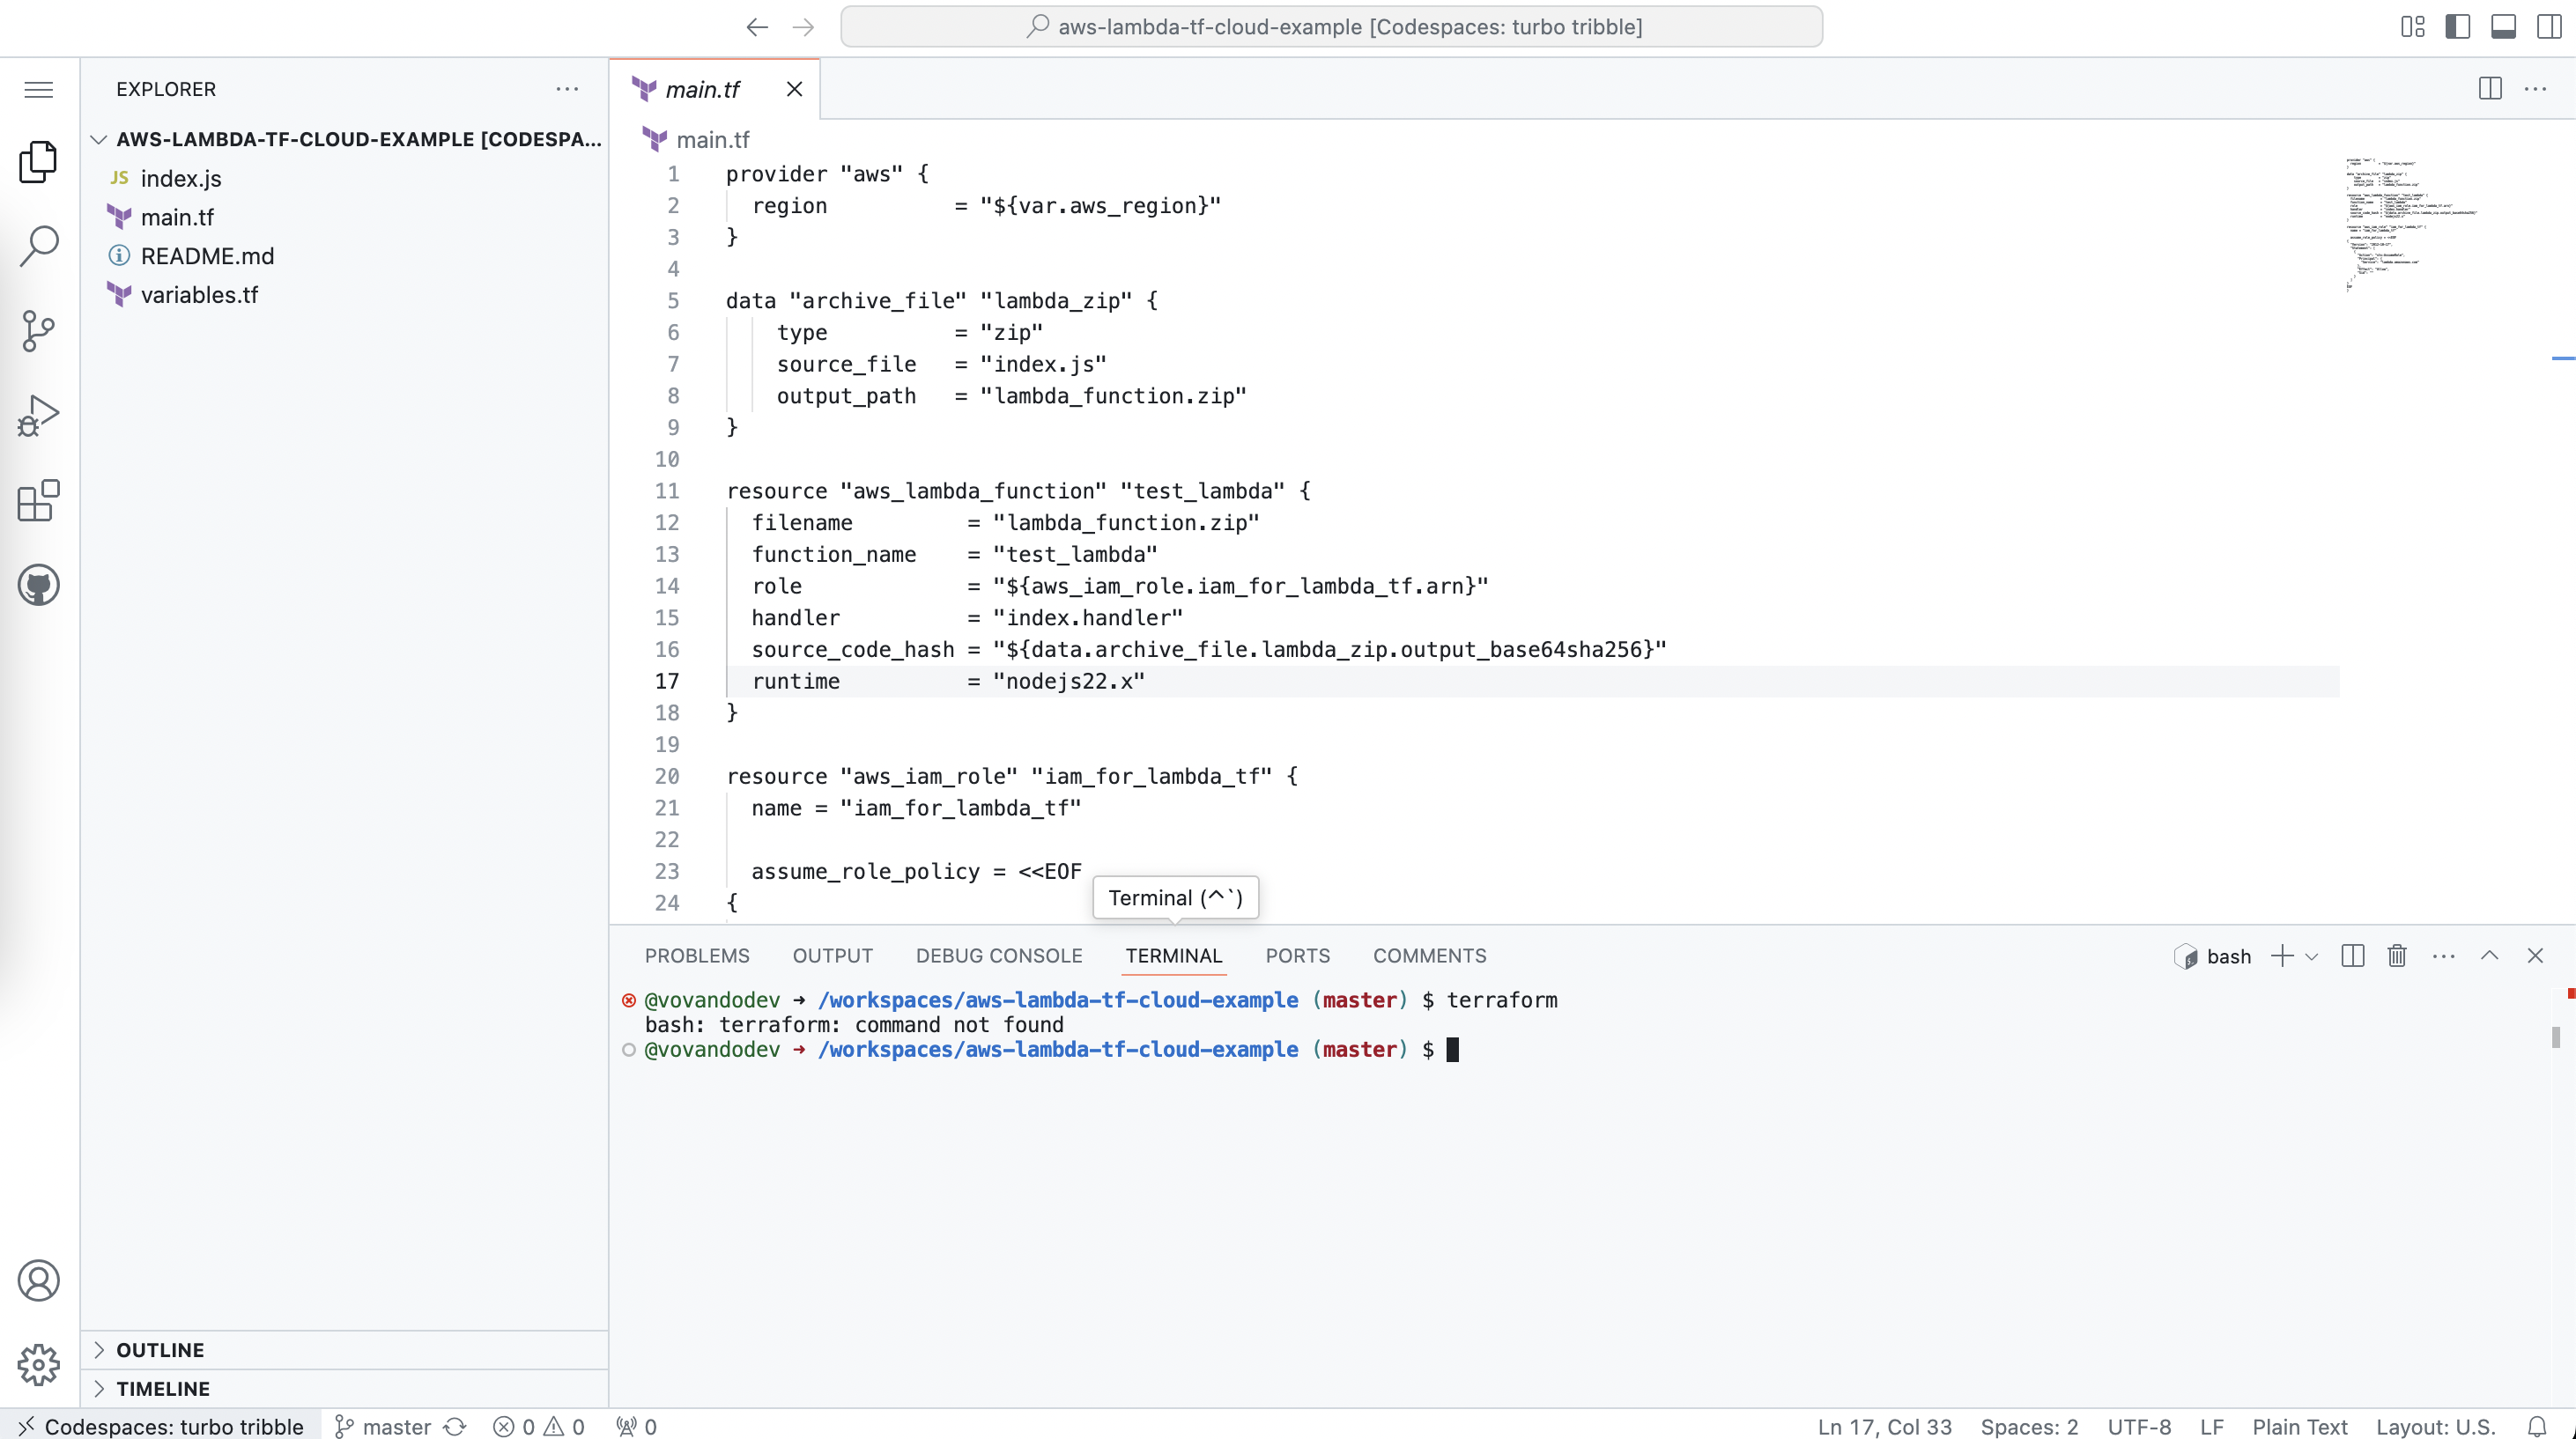Open the Manage settings gear
The height and width of the screenshot is (1439, 2576).
click(38, 1364)
